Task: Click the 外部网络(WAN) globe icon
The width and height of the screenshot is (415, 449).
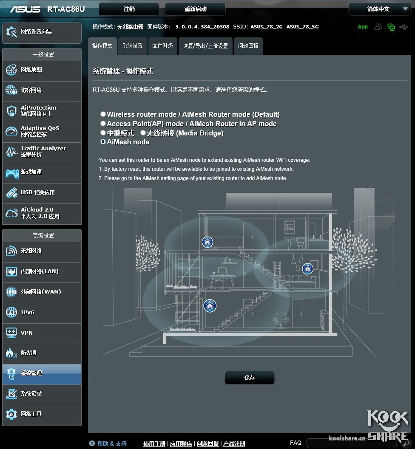Action: (x=11, y=292)
